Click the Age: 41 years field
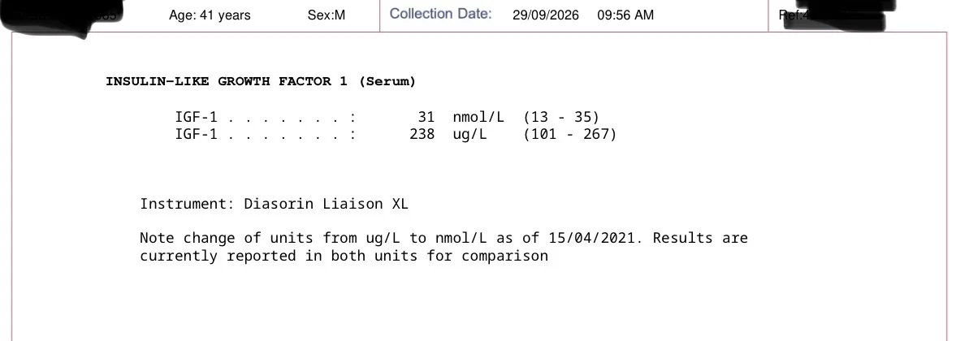Image resolution: width=956 pixels, height=341 pixels. [210, 15]
